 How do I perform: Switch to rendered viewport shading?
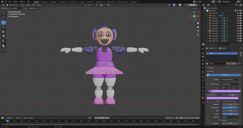click(x=196, y=5)
